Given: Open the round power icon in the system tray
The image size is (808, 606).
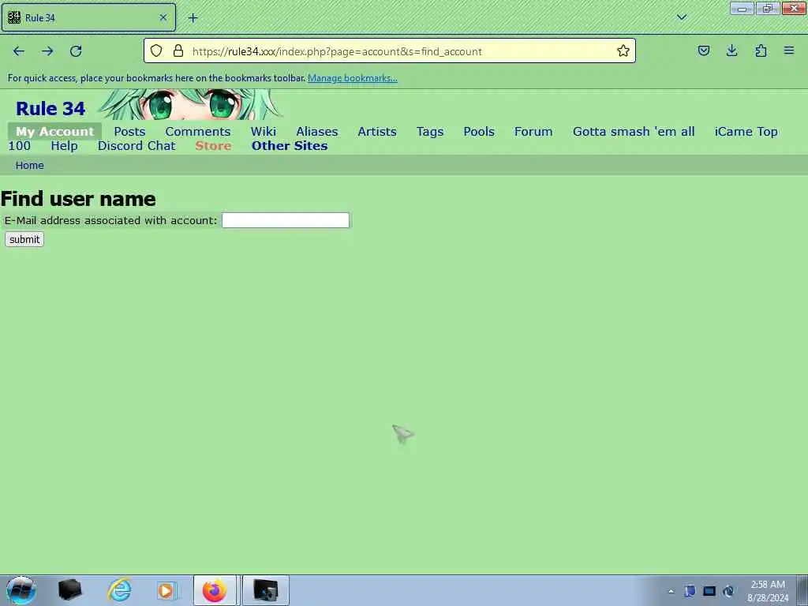Looking at the screenshot, I should tap(728, 591).
